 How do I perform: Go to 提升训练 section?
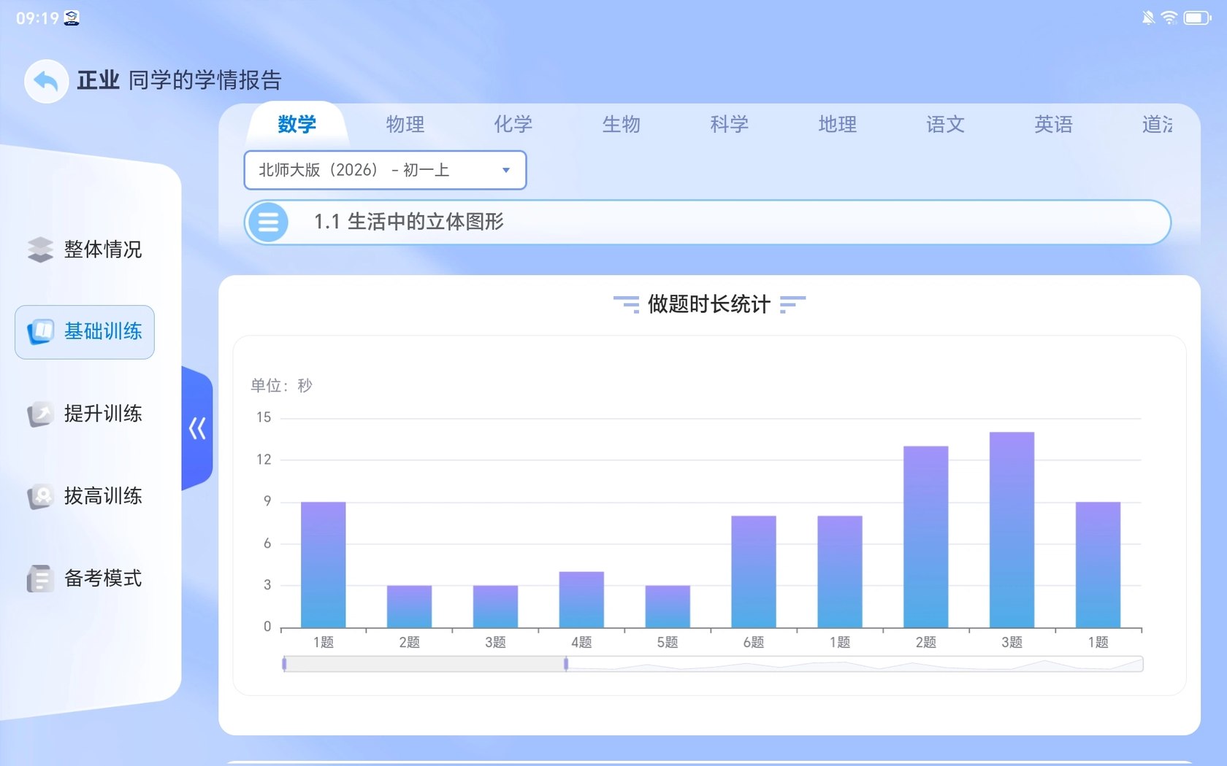coord(85,414)
